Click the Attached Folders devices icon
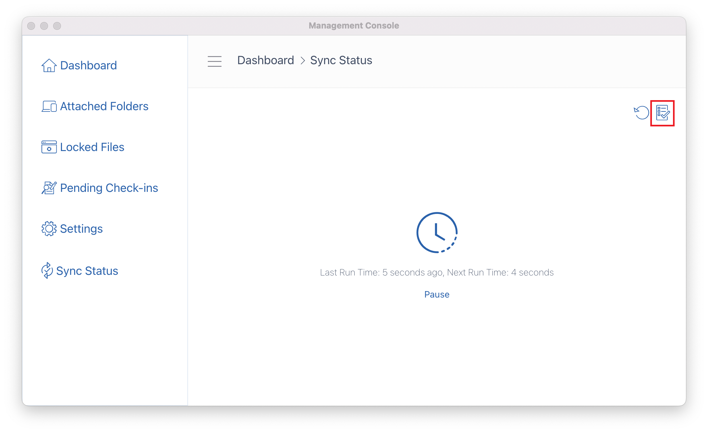This screenshot has width=708, height=433. [49, 106]
